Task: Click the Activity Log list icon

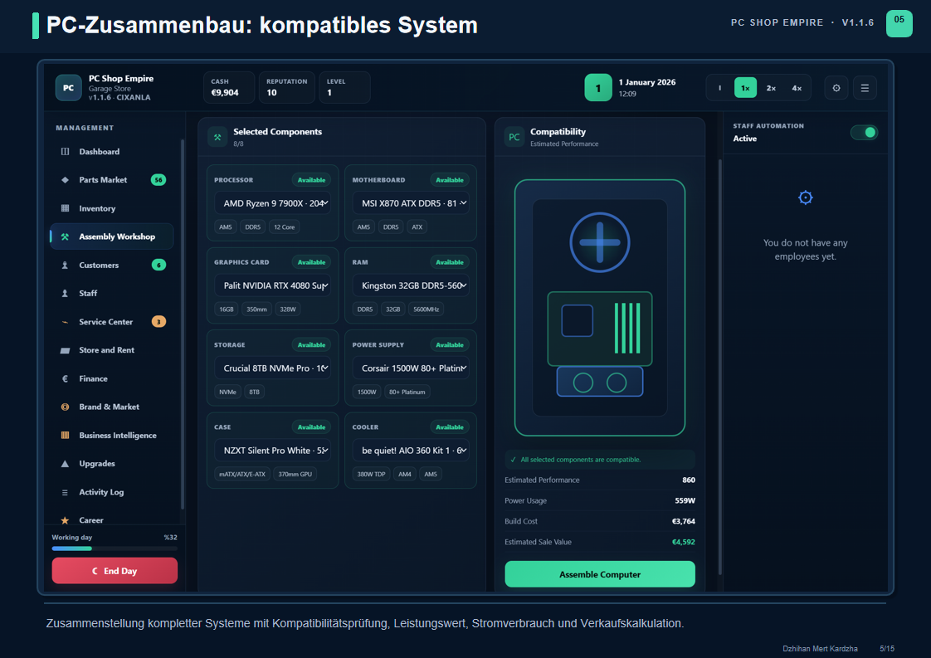Action: (66, 492)
